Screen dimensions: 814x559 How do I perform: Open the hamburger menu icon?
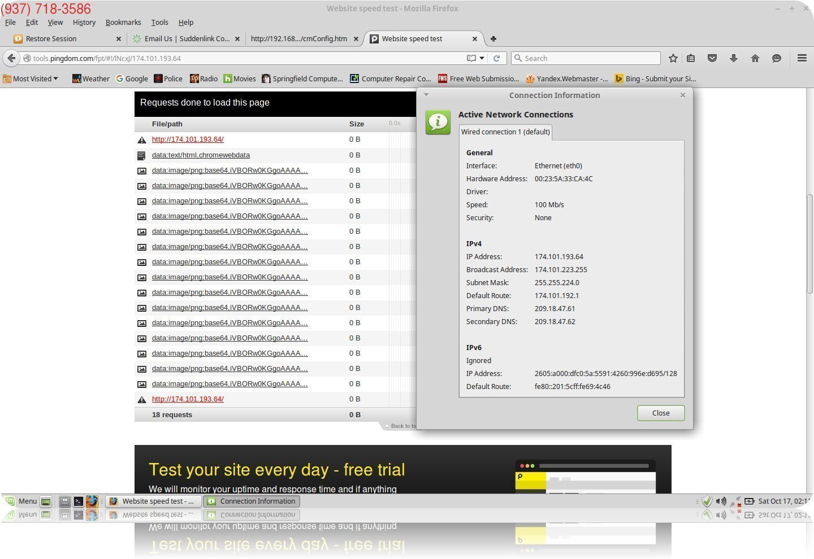802,58
